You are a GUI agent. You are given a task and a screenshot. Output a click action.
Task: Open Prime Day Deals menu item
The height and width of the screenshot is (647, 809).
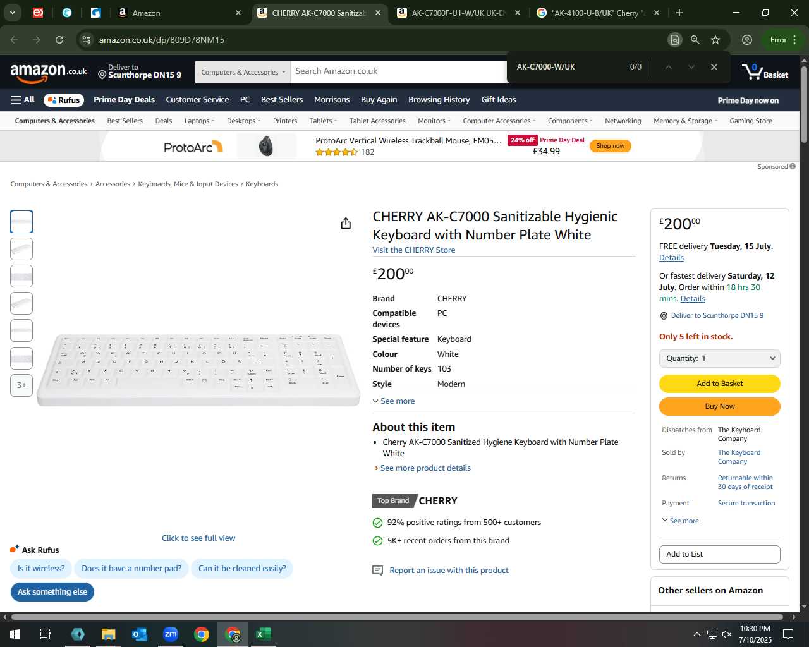point(124,100)
